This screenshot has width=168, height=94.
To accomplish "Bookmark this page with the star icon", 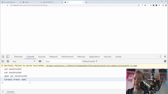I will point(139,5).
